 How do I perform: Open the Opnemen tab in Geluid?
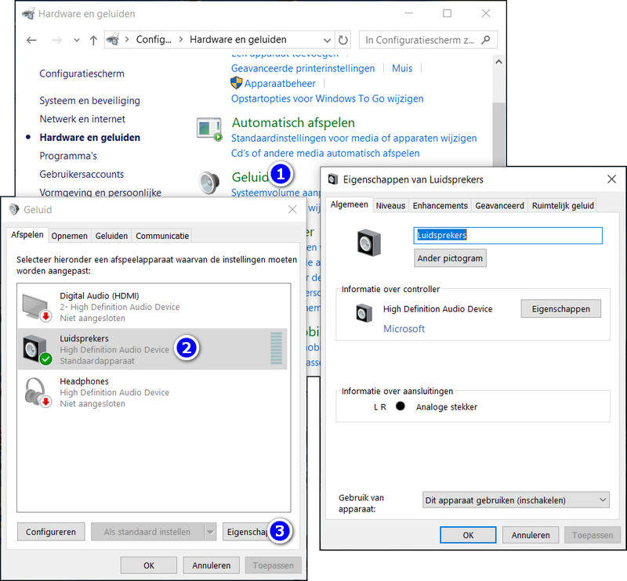click(x=70, y=236)
